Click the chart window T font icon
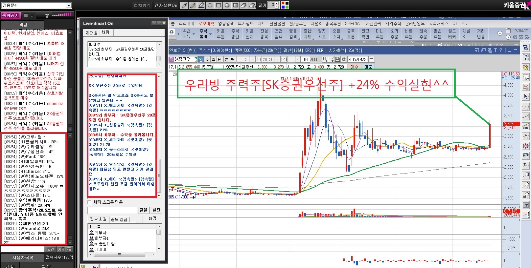Image resolution: width=531 pixels, height=268 pixels. coord(496,50)
